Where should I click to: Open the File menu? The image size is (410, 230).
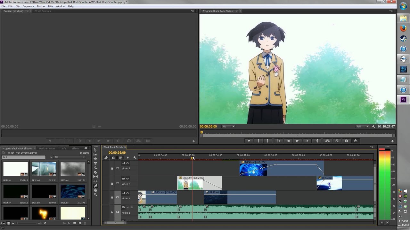pos(3,6)
